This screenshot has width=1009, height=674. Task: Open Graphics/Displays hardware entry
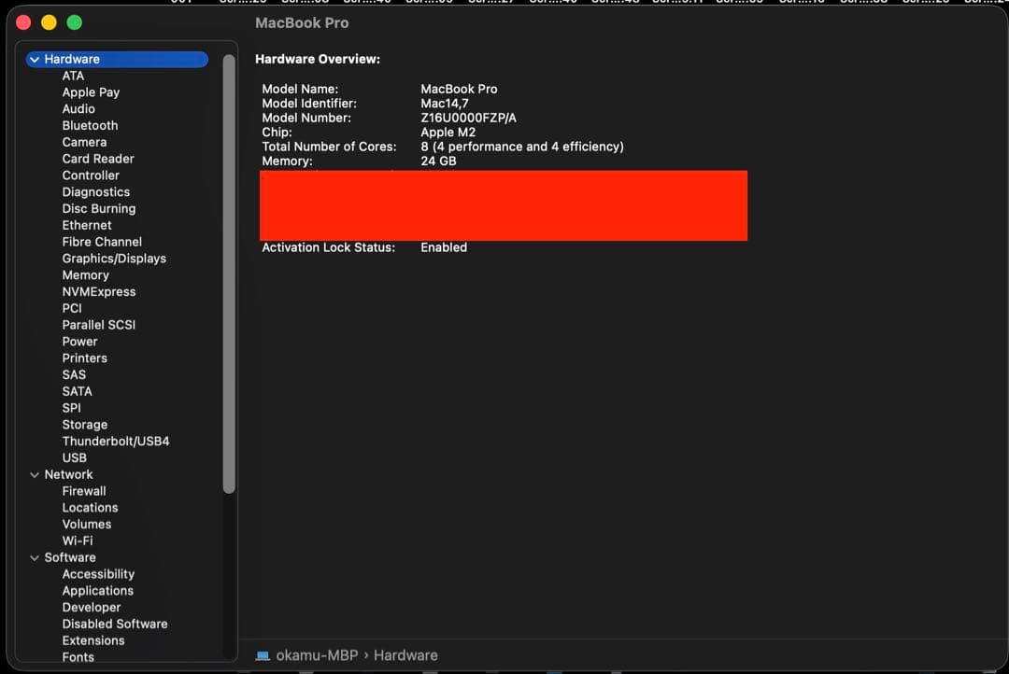[x=114, y=259]
